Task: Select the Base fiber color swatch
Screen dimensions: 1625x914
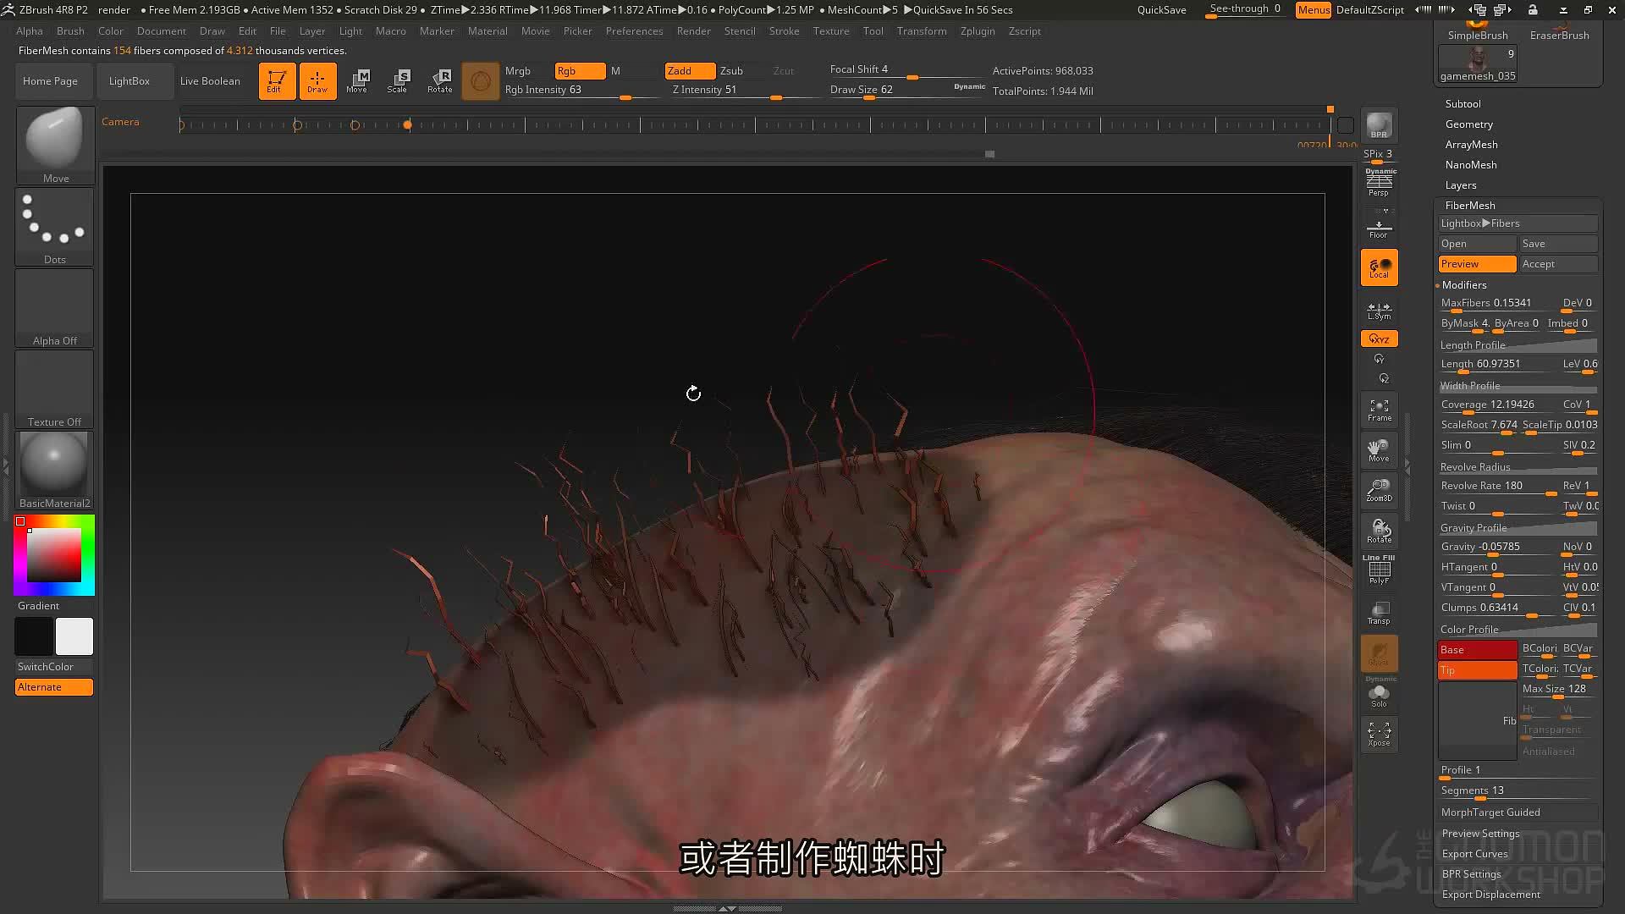Action: click(x=1477, y=650)
